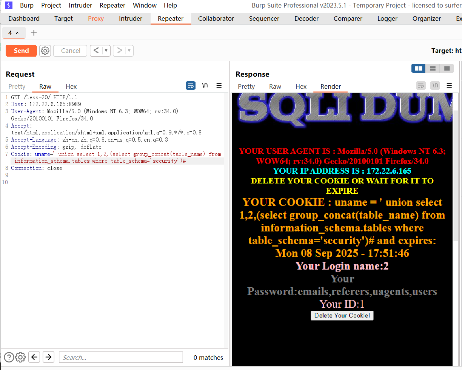
Task: Jump to next search match arrow
Action: [x=48, y=357]
